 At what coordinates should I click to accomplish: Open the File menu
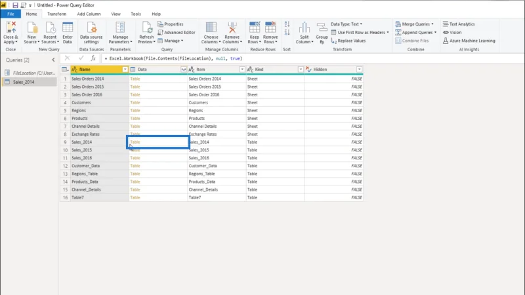coord(10,14)
